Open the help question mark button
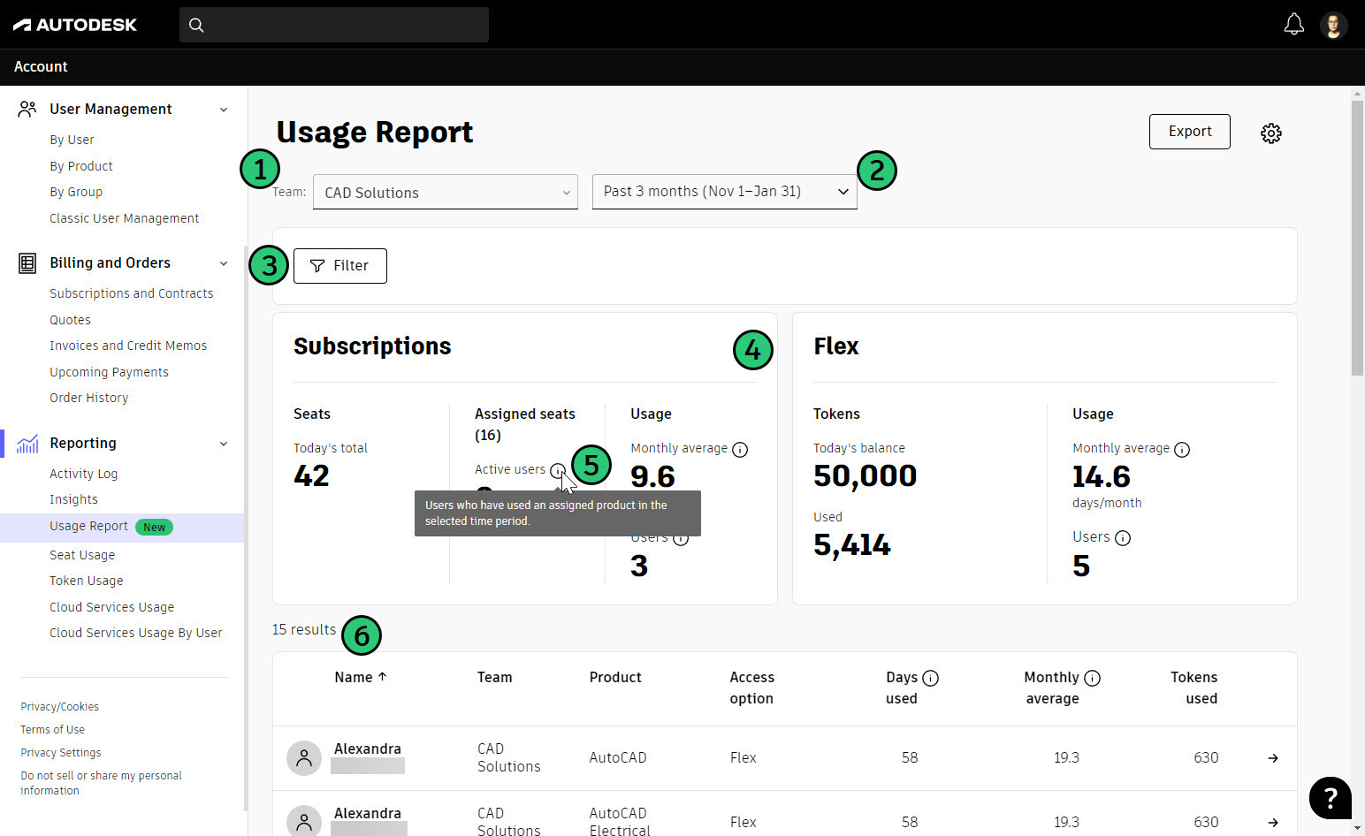The height and width of the screenshot is (836, 1365). pyautogui.click(x=1330, y=798)
